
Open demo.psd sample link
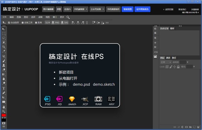[81, 84]
